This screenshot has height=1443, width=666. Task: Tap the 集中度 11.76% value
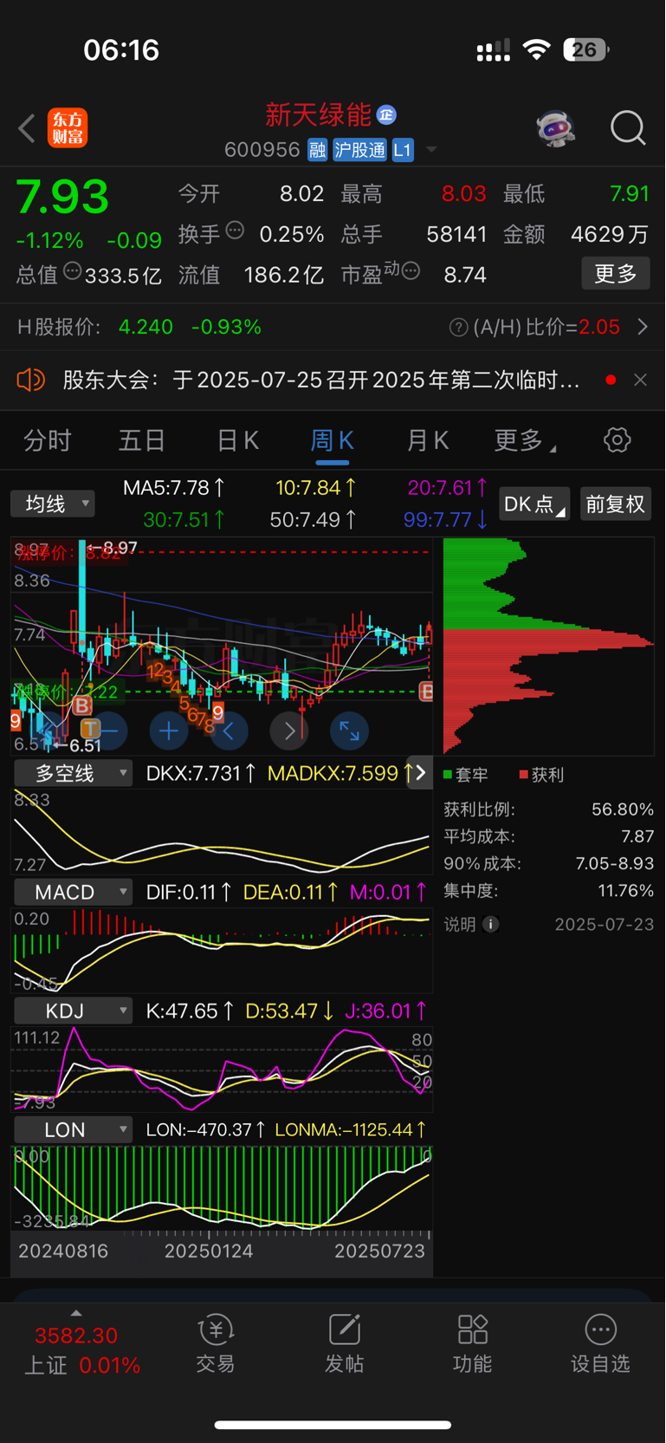coord(626,891)
